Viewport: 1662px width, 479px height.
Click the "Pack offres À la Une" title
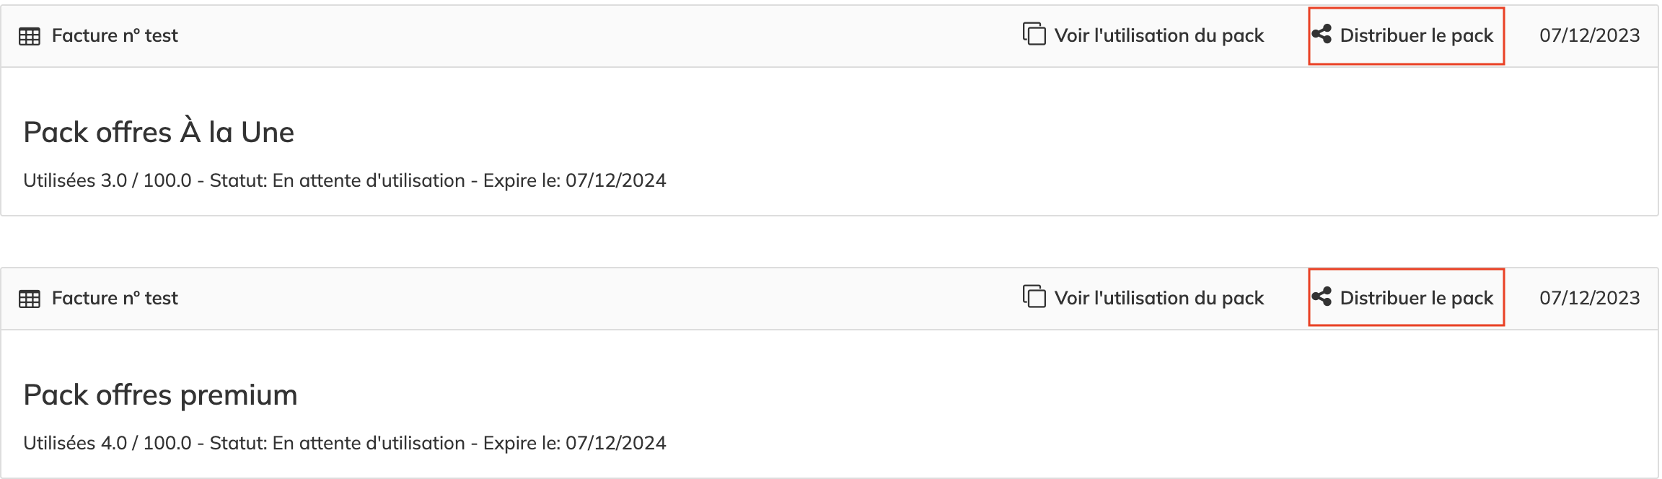coord(159,132)
